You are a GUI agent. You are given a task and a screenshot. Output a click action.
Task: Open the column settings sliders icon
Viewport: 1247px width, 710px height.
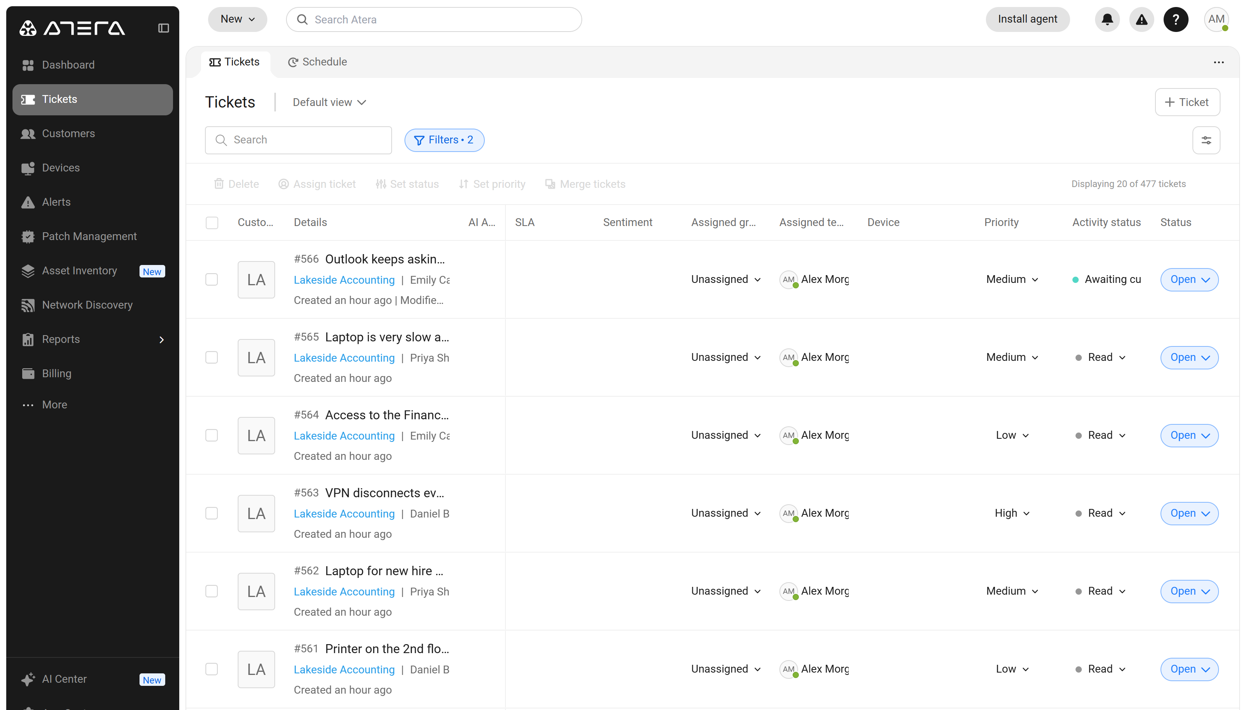(1206, 140)
